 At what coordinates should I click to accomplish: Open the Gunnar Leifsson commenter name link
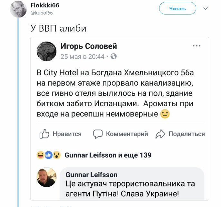click(x=91, y=175)
